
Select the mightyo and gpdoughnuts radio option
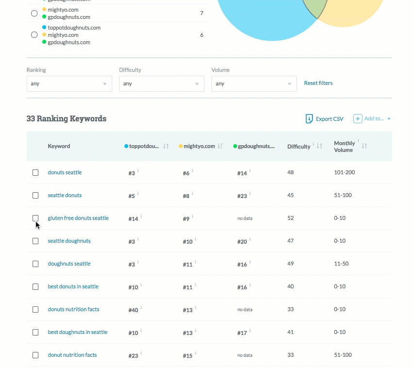click(34, 13)
